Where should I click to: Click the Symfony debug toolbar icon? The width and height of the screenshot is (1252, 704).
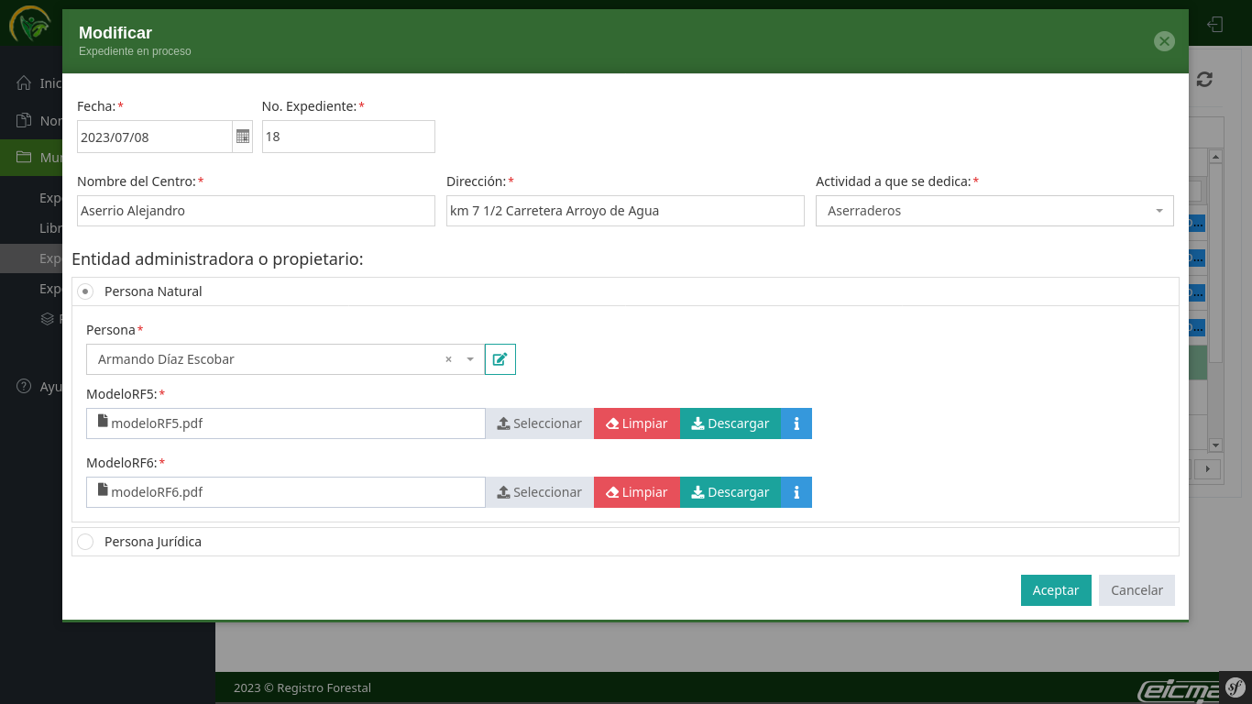pos(1236,687)
